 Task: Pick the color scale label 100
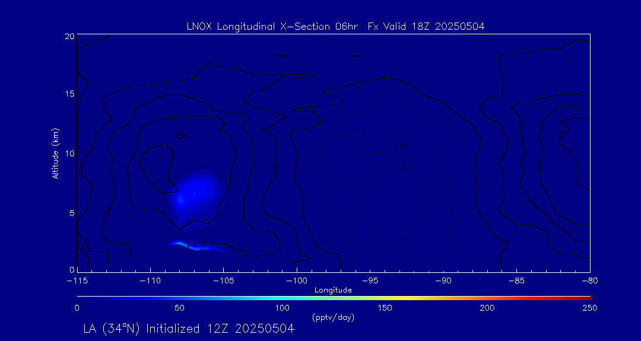[282, 308]
